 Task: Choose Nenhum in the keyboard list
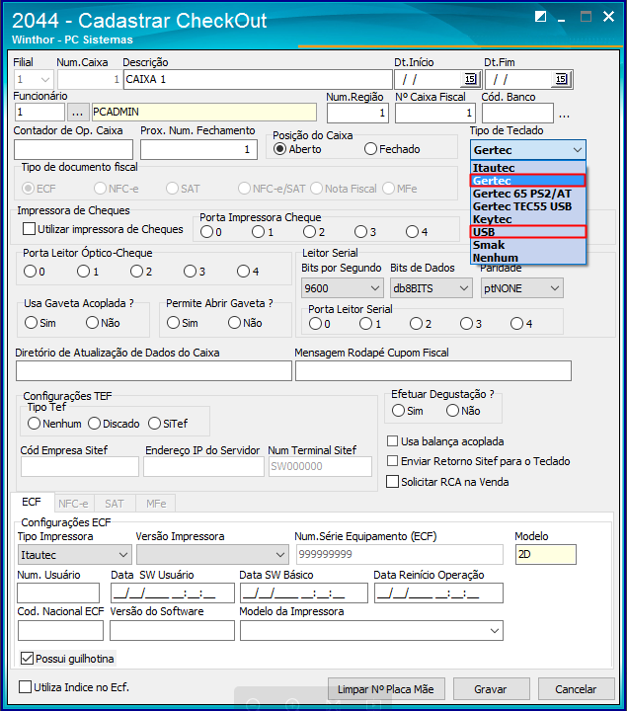point(528,258)
